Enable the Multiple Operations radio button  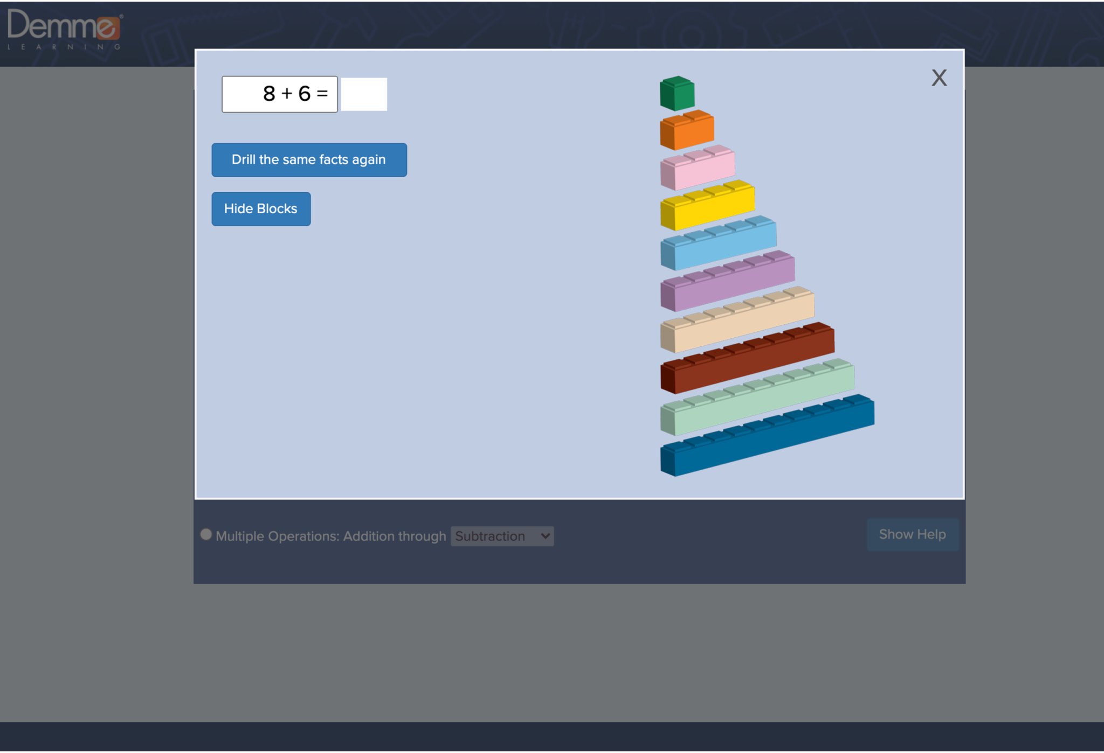pyautogui.click(x=205, y=534)
